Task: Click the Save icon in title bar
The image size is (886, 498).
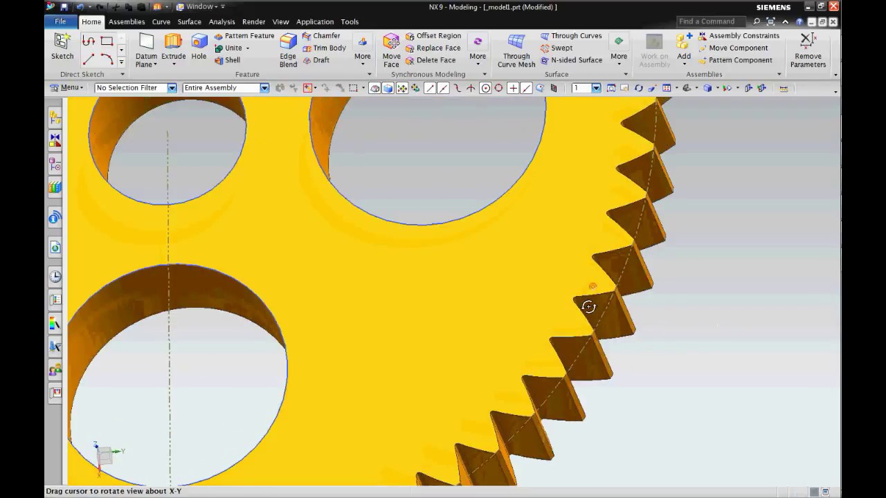Action: click(x=64, y=7)
